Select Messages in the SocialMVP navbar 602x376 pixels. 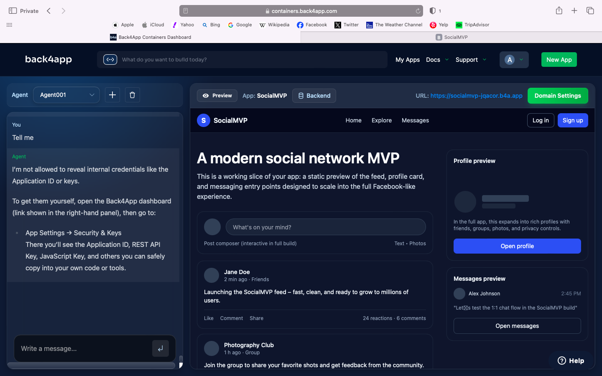pyautogui.click(x=415, y=120)
